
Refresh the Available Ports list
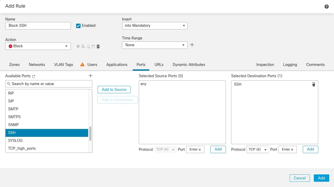34,76
